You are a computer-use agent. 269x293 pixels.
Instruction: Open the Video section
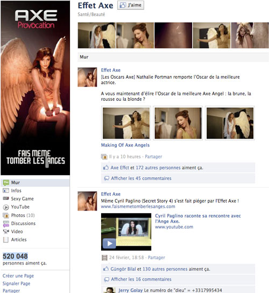click(x=17, y=232)
